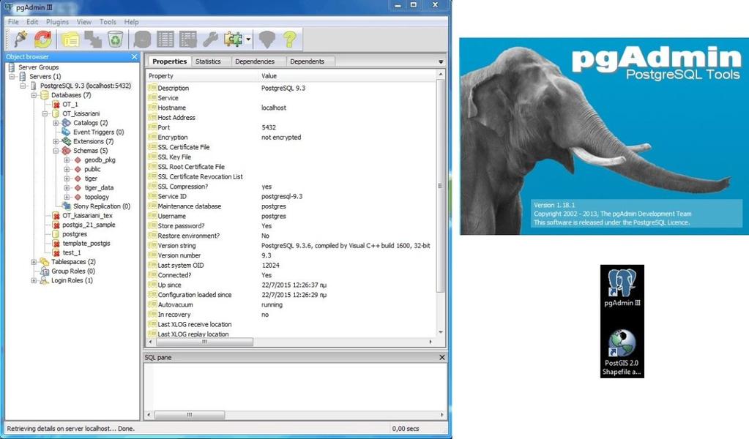The width and height of the screenshot is (749, 439).
Task: Collapse the PostgreSQL 9.3 server node
Action: coord(23,86)
